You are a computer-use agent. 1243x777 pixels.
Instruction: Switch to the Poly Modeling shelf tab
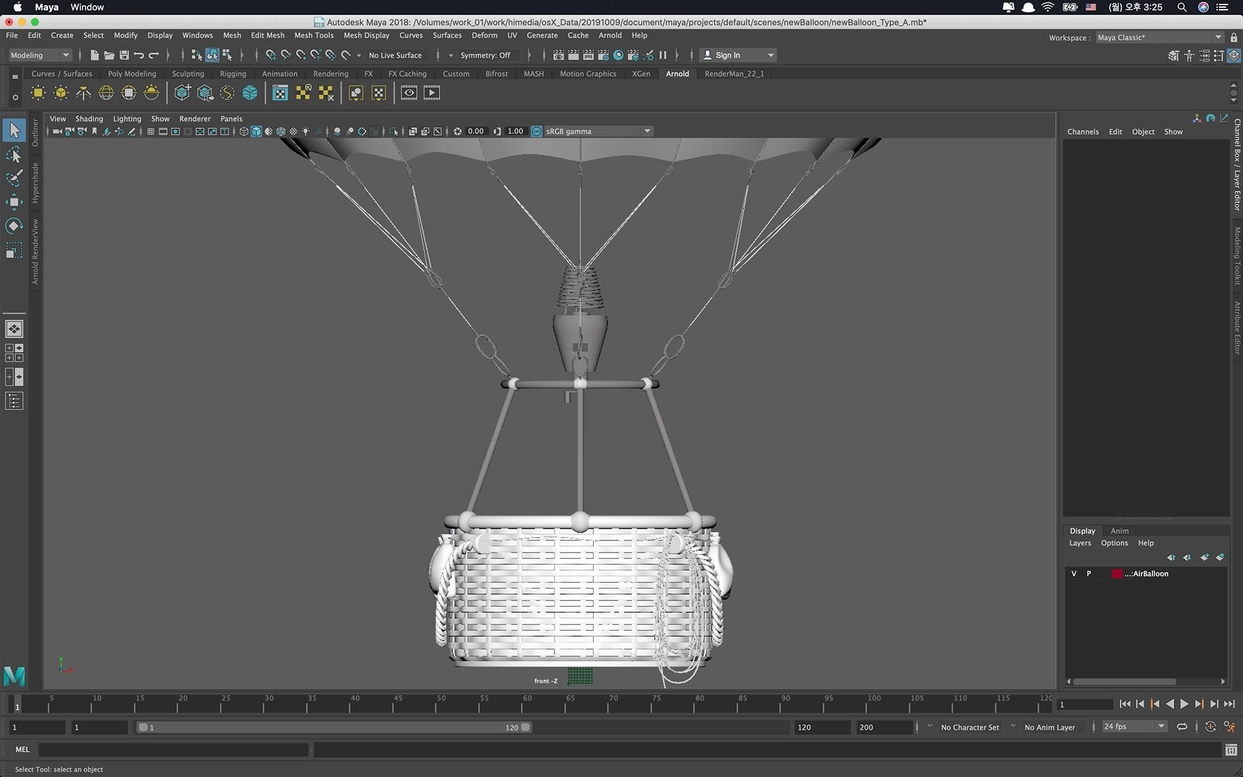click(132, 74)
